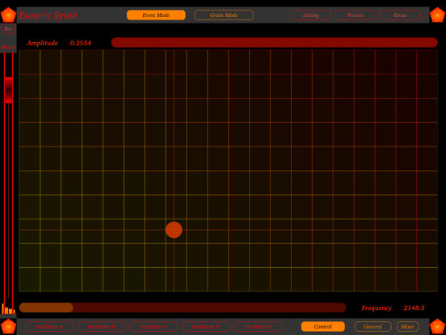This screenshot has width=446, height=335.
Task: Open the About page
Action: tap(400, 15)
